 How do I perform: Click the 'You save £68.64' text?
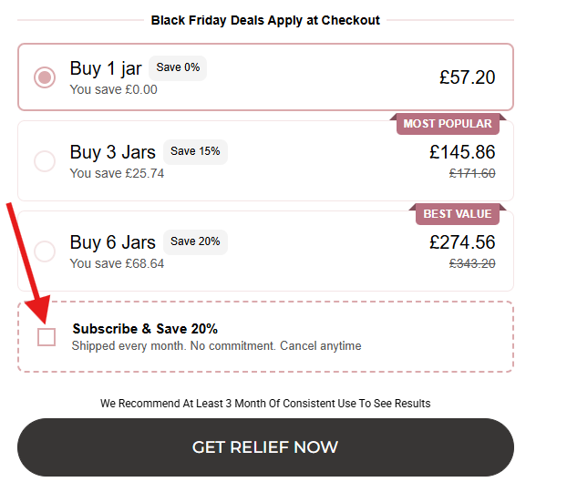pyautogui.click(x=117, y=263)
